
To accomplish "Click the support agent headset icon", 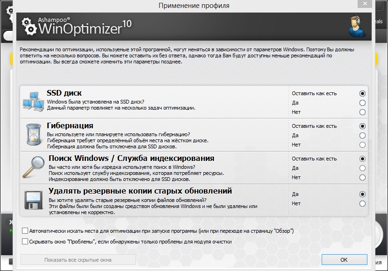I will (357, 27).
